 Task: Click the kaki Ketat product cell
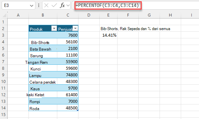click(x=43, y=95)
